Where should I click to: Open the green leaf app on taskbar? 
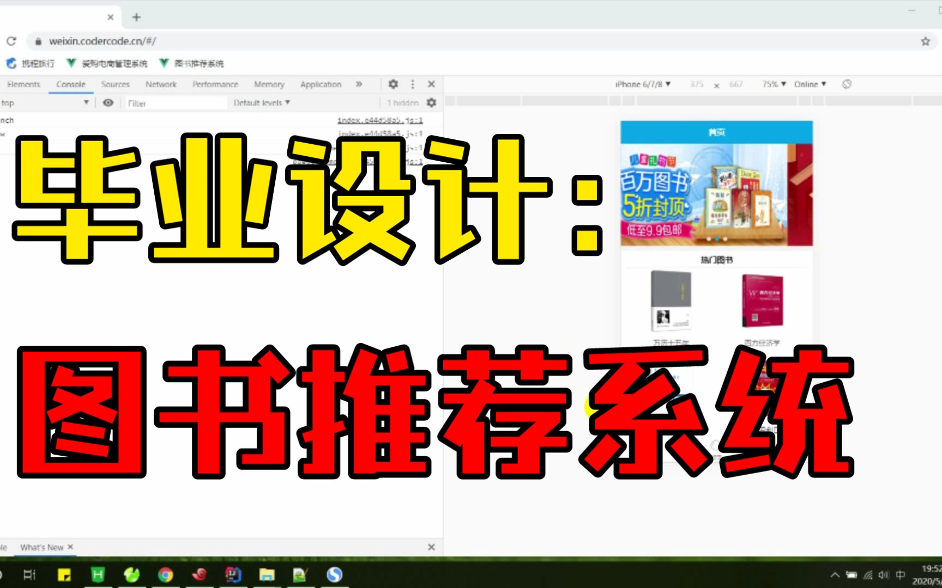click(x=131, y=574)
